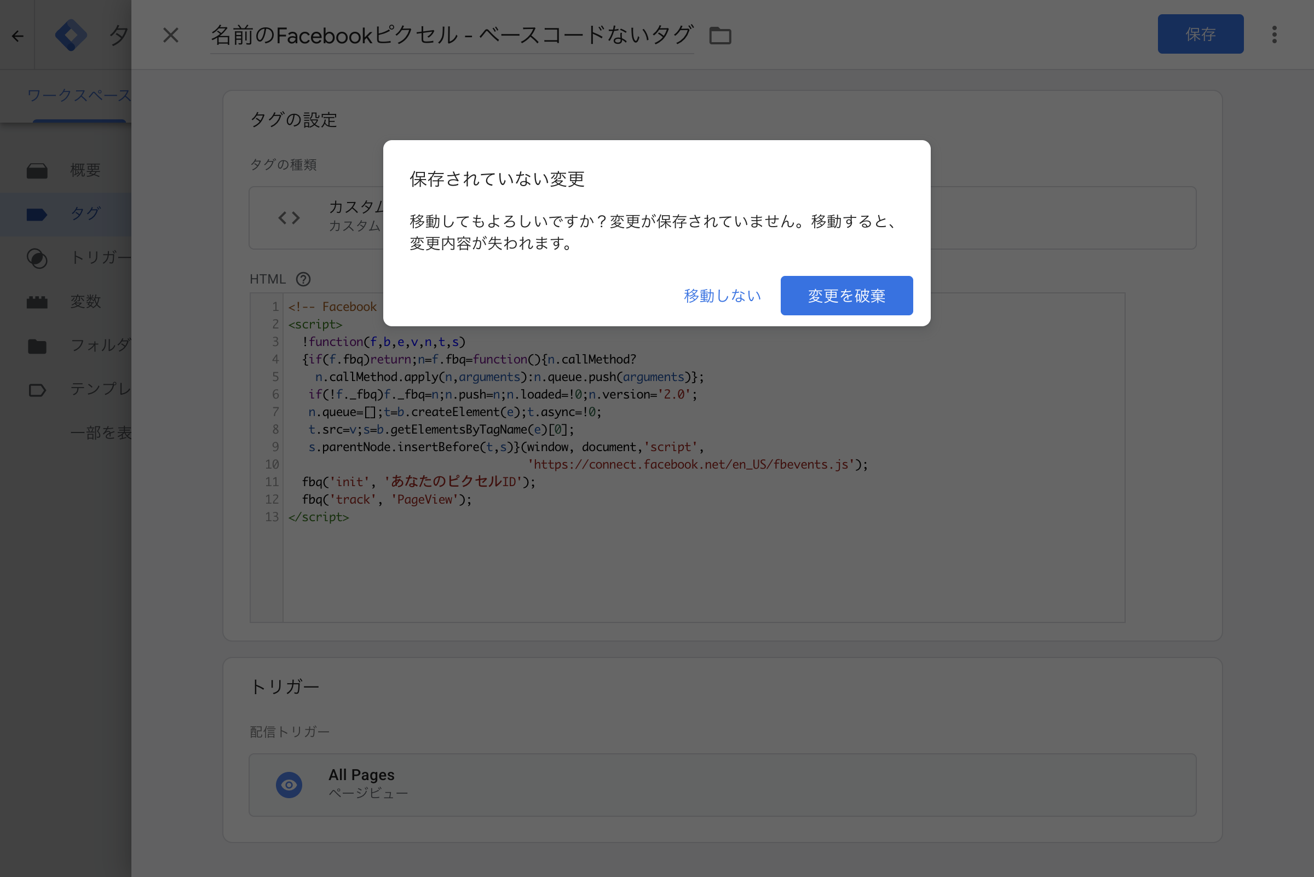Viewport: 1314px width, 877px height.
Task: Select タグ in the sidebar
Action: (x=66, y=214)
